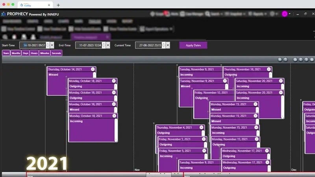Switch timeline scale to Months
Screen dimensions: 315x177
pyautogui.click(x=16, y=53)
